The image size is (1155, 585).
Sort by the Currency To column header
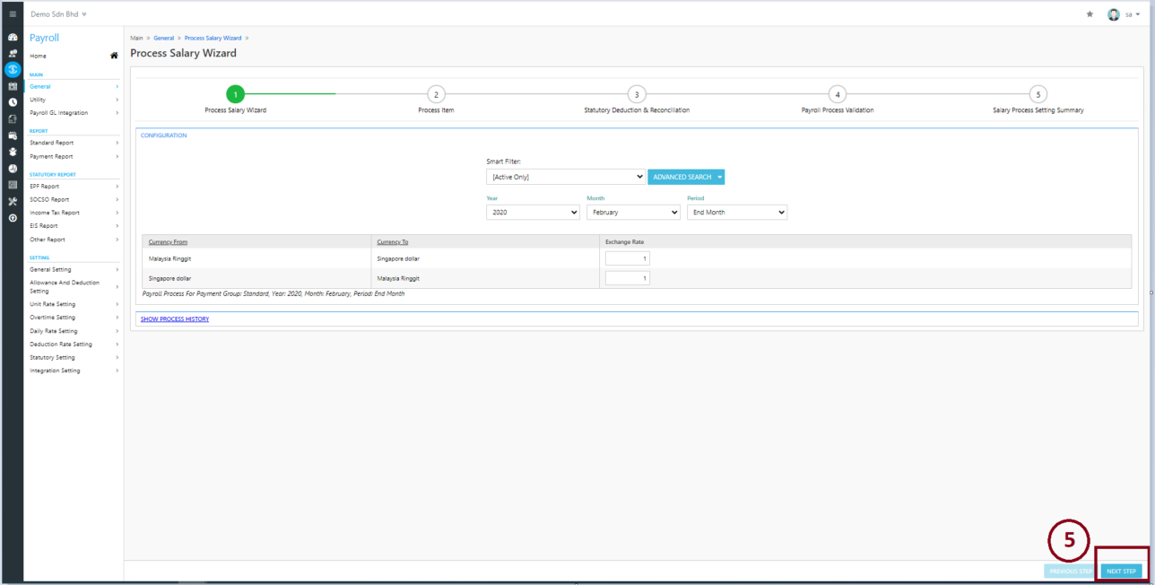[x=393, y=242]
